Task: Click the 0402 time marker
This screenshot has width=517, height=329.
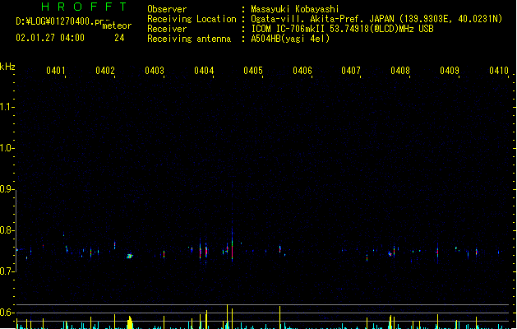Action: 105,71
